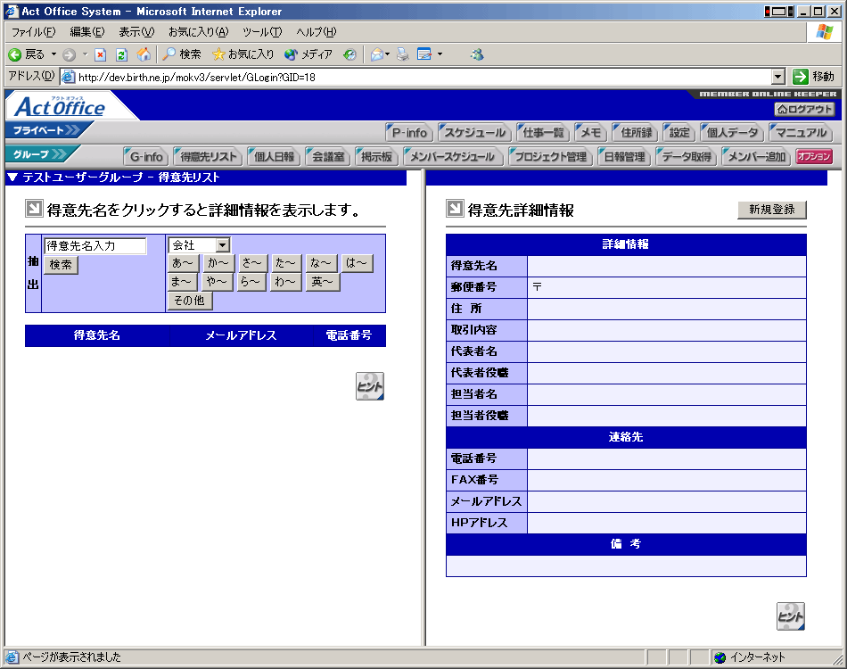The image size is (847, 669).
Task: Click the IE Home toolbar icon
Action: (144, 54)
